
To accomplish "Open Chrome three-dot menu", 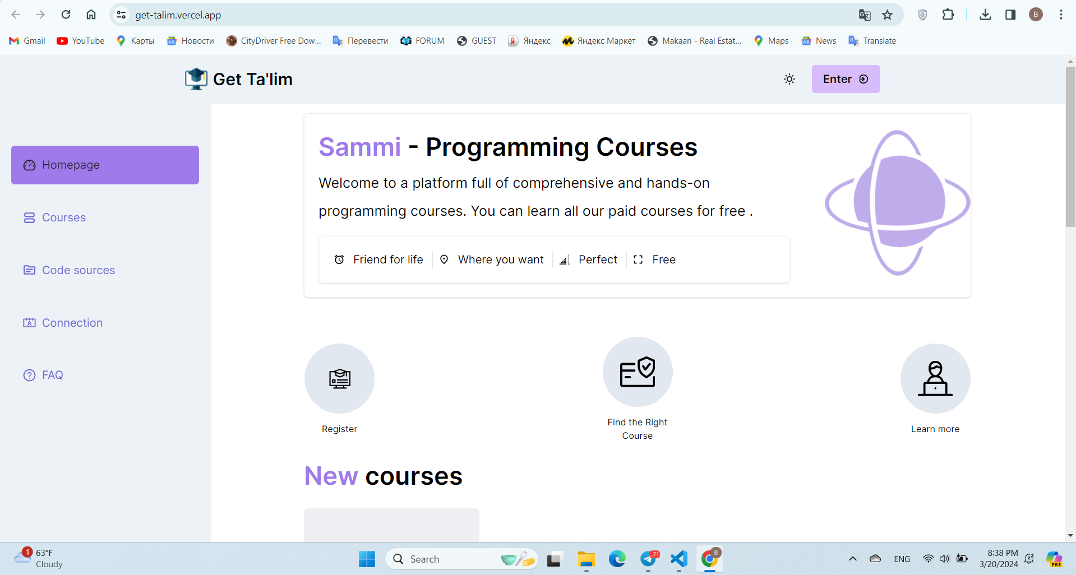I will 1061,15.
